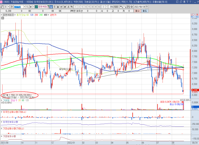Viewport: 199px width, 145px height.
Task: Click the yellow-green 60 moving average label
Action: 28,15
